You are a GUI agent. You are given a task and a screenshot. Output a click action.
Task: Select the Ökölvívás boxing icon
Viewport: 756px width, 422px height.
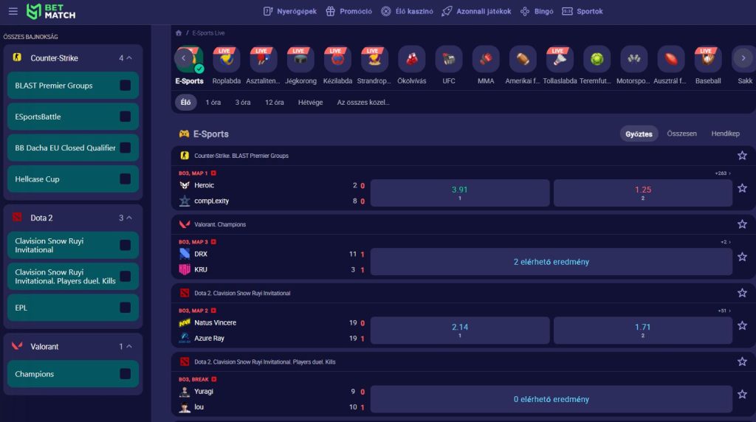(x=412, y=59)
